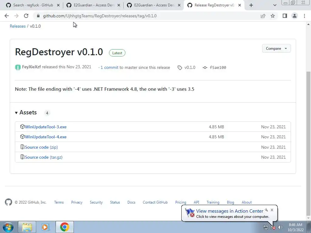Close the Release RegDestroyer tab
The image size is (311, 233).
click(240, 5)
